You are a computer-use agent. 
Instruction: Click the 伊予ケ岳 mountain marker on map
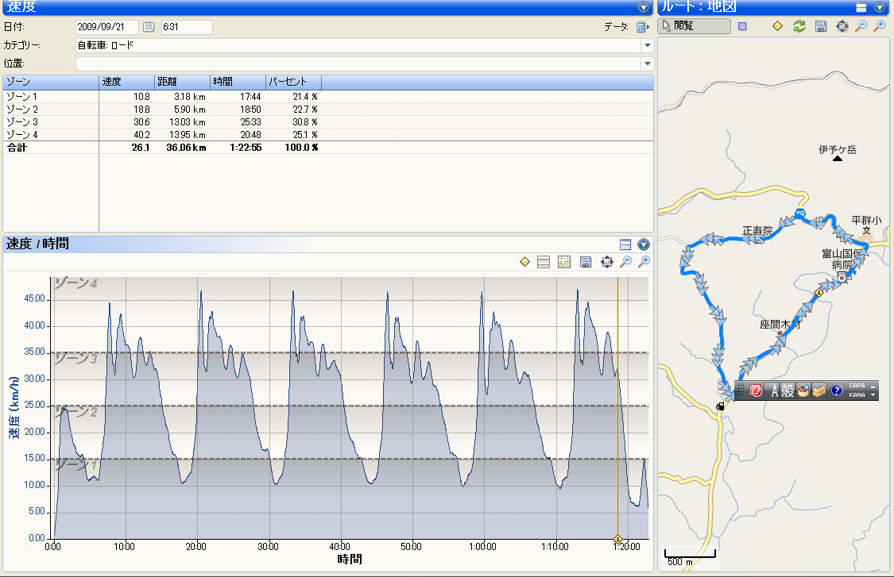[838, 159]
